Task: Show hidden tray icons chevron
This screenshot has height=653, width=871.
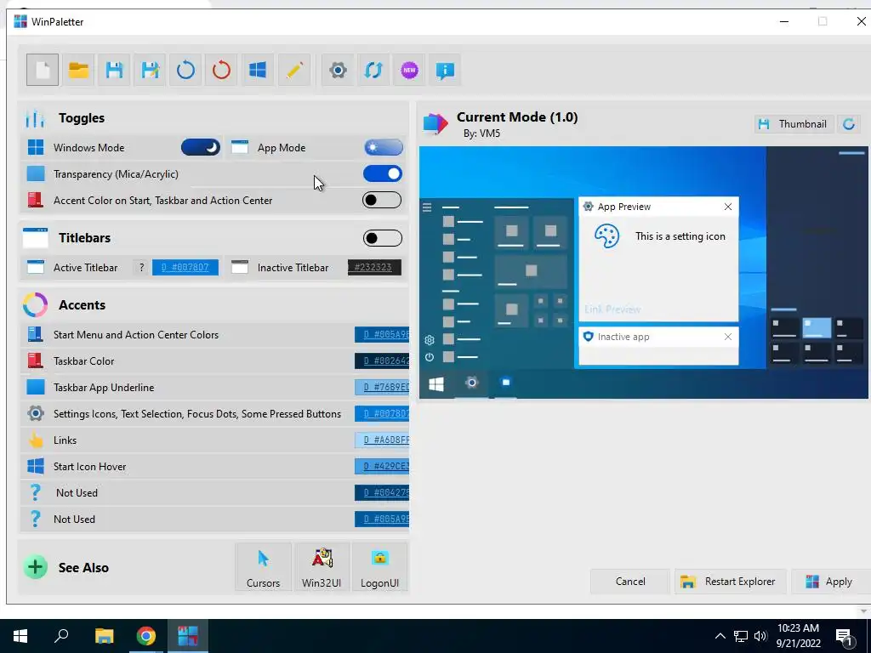Action: point(720,636)
